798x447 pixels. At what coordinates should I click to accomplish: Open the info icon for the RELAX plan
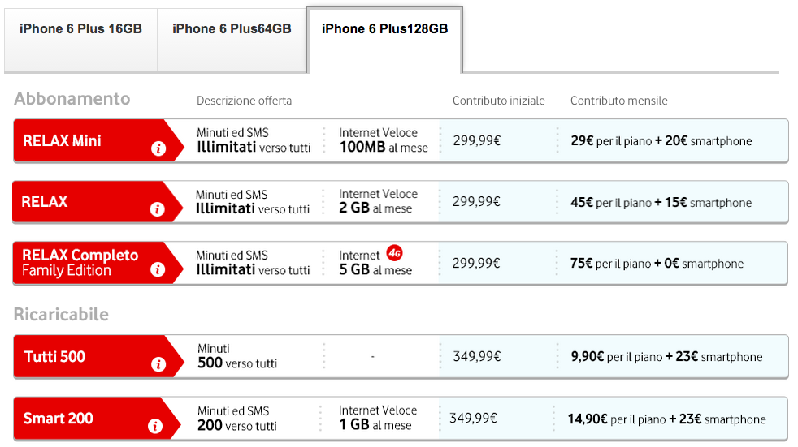tap(158, 209)
